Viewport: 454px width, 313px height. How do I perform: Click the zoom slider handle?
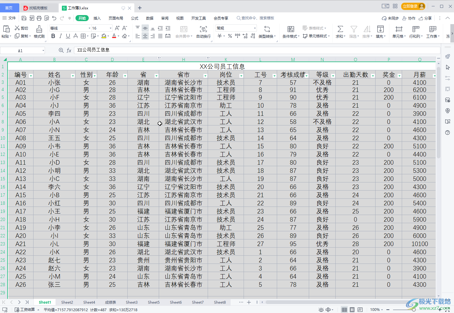(414, 310)
